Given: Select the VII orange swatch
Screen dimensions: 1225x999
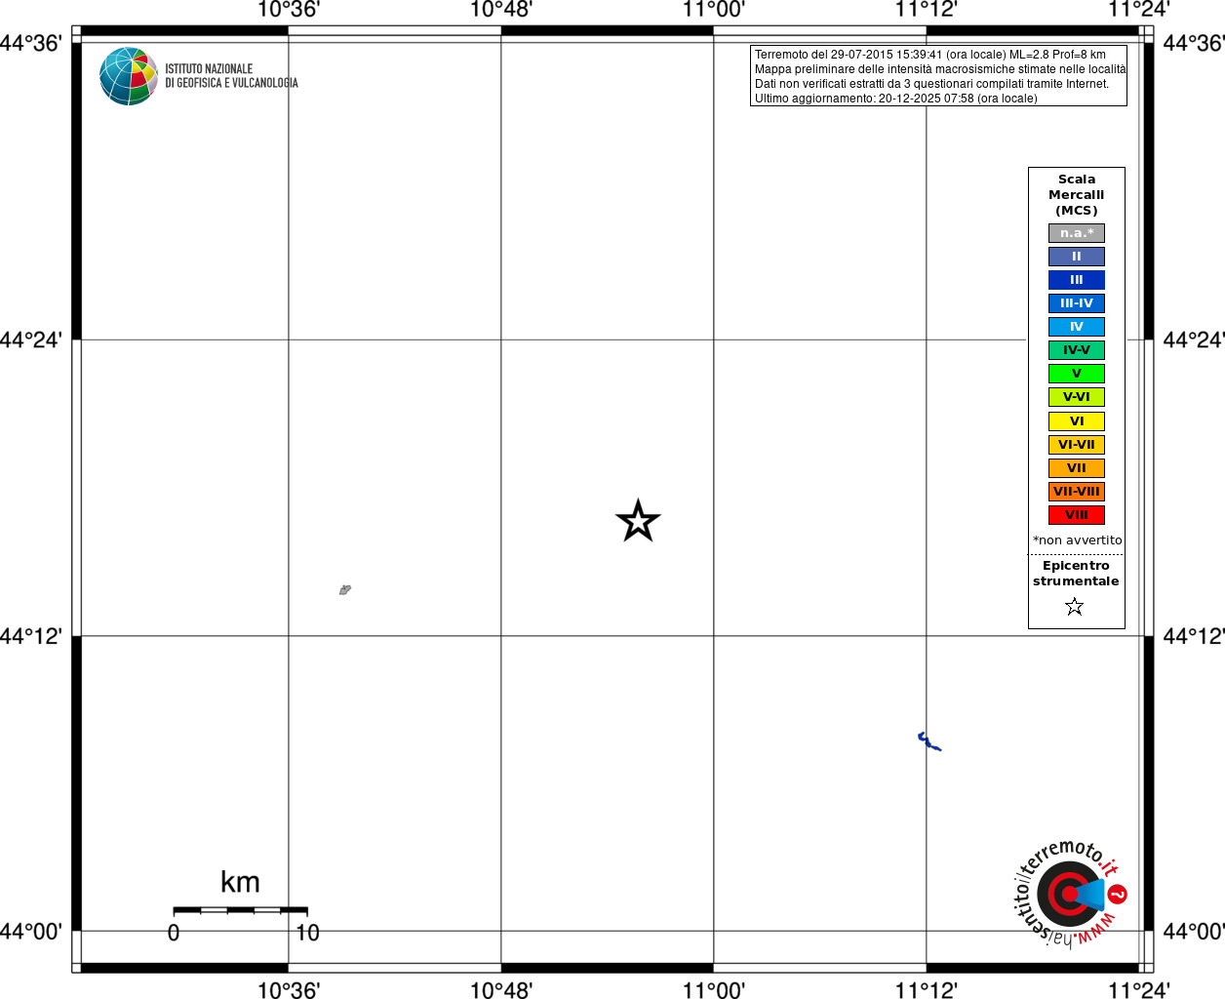Looking at the screenshot, I should 1077,468.
